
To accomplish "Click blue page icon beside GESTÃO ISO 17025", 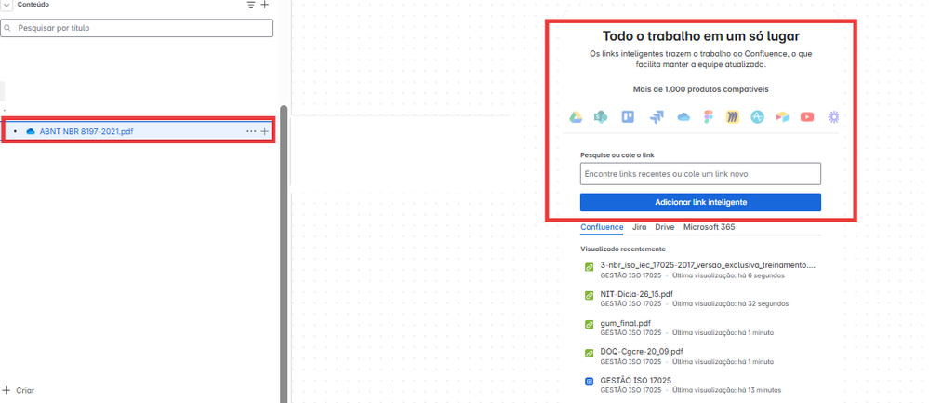I will point(589,382).
